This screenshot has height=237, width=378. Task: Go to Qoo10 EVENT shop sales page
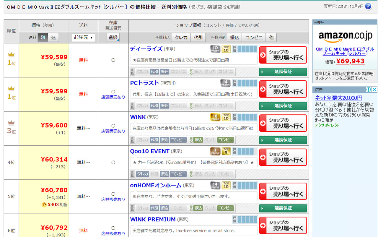coord(283,157)
